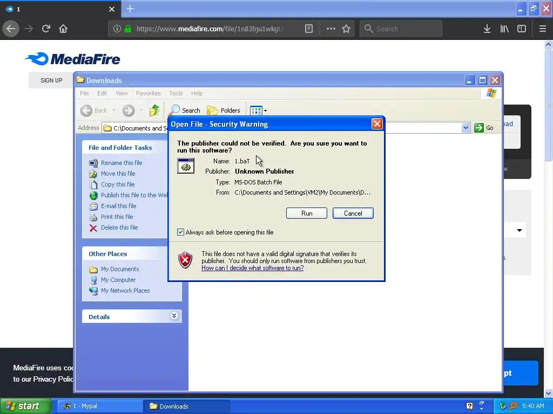Open the browser home page

click(x=63, y=29)
